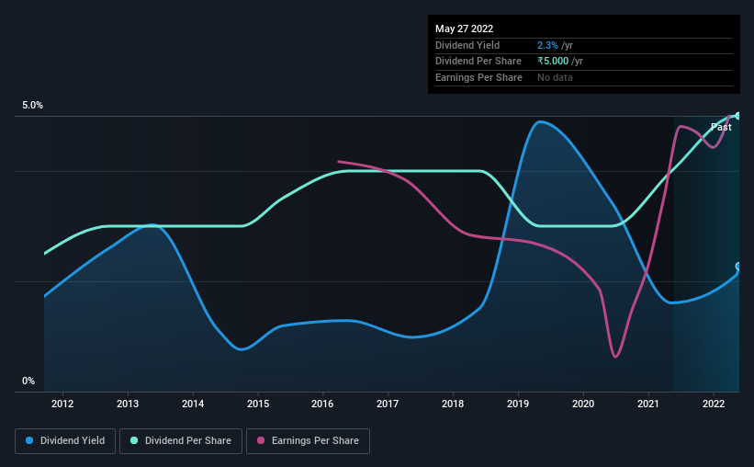Screen dimensions: 754x467
Task: Click the blue Dividend Yield endpoint marker
Action: [x=737, y=267]
